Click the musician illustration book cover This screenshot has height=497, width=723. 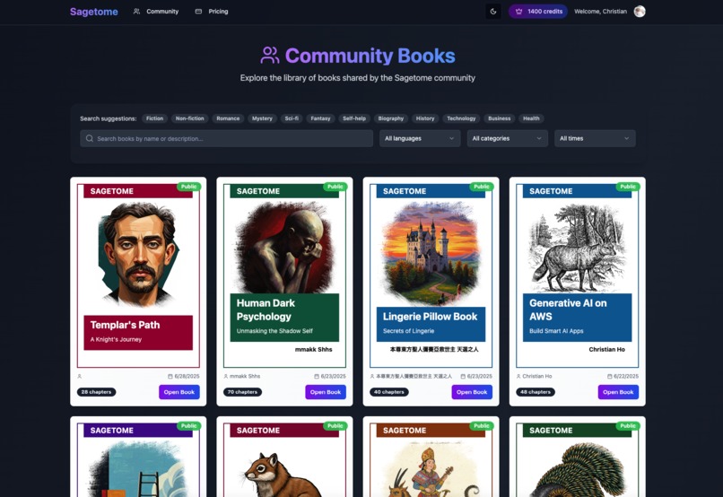click(x=431, y=470)
